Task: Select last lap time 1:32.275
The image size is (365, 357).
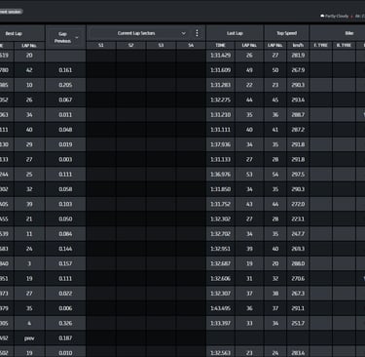Action: (221, 99)
